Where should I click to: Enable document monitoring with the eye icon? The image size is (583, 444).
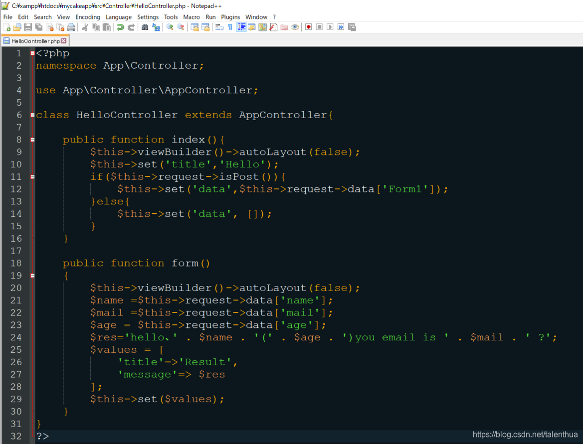[x=295, y=27]
